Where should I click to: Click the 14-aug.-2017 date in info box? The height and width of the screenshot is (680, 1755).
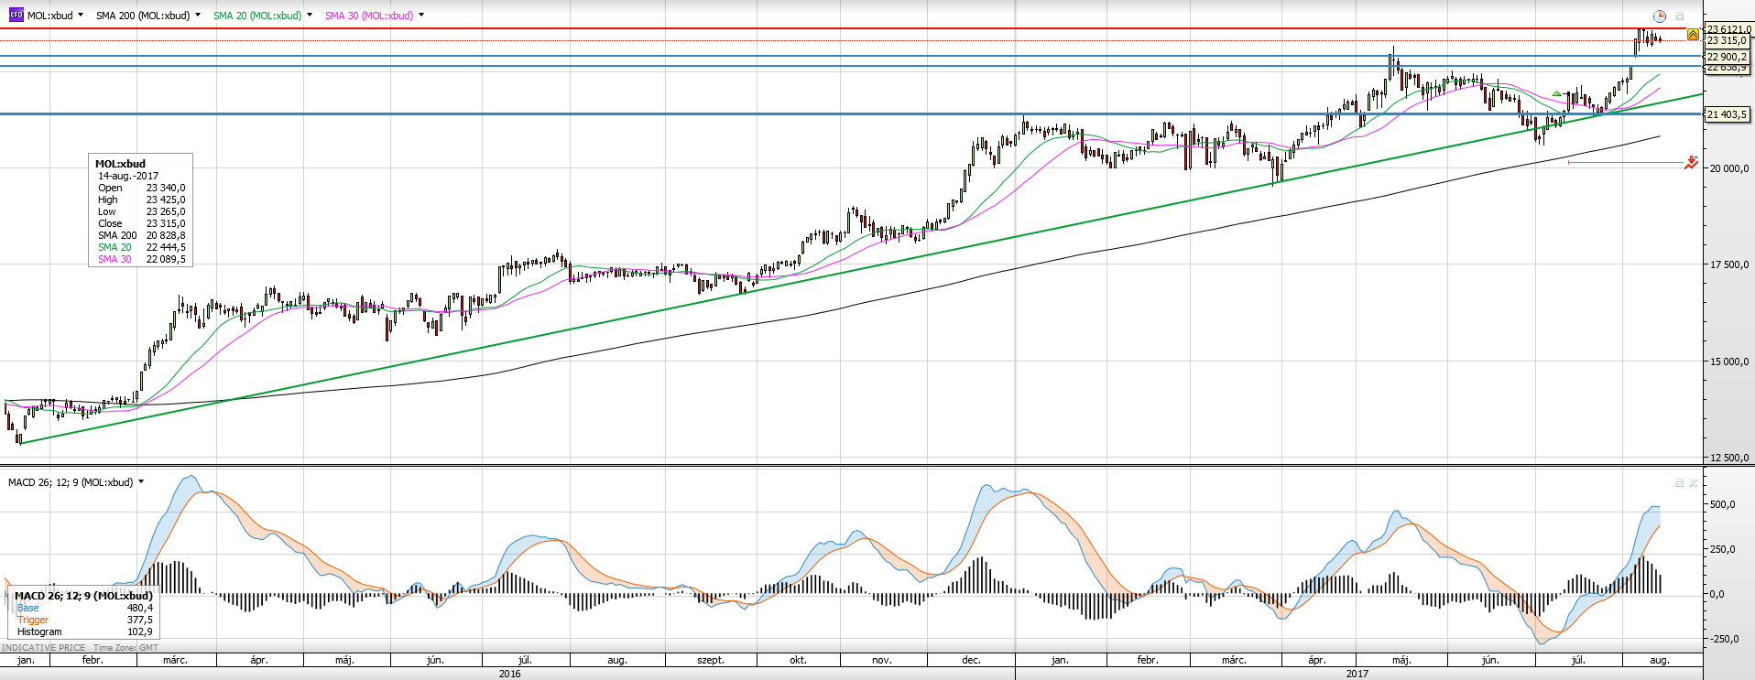coord(128,176)
